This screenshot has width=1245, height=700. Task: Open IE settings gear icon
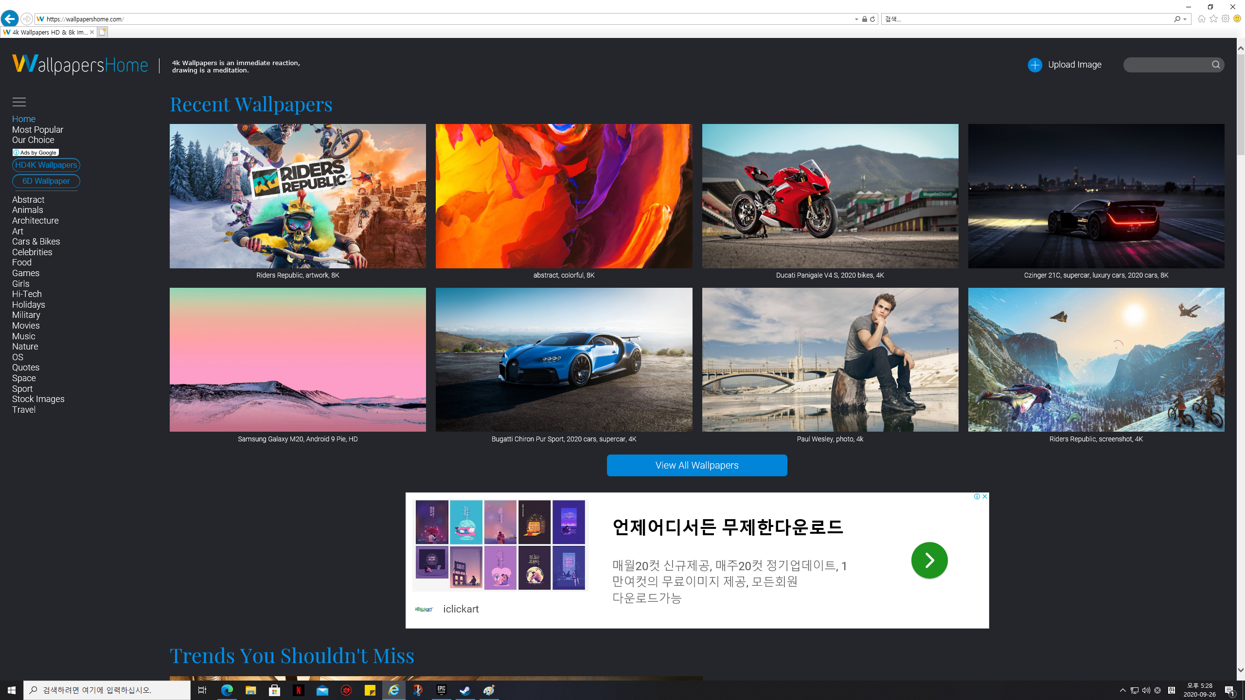(x=1225, y=18)
